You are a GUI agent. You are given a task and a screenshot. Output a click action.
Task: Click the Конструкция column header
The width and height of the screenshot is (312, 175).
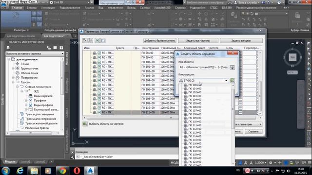pyautogui.click(x=150, y=48)
